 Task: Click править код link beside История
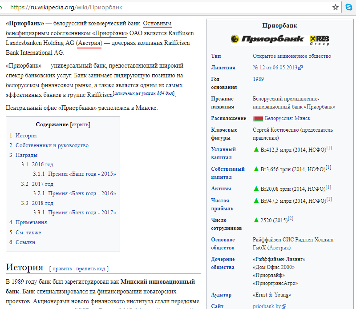91,269
